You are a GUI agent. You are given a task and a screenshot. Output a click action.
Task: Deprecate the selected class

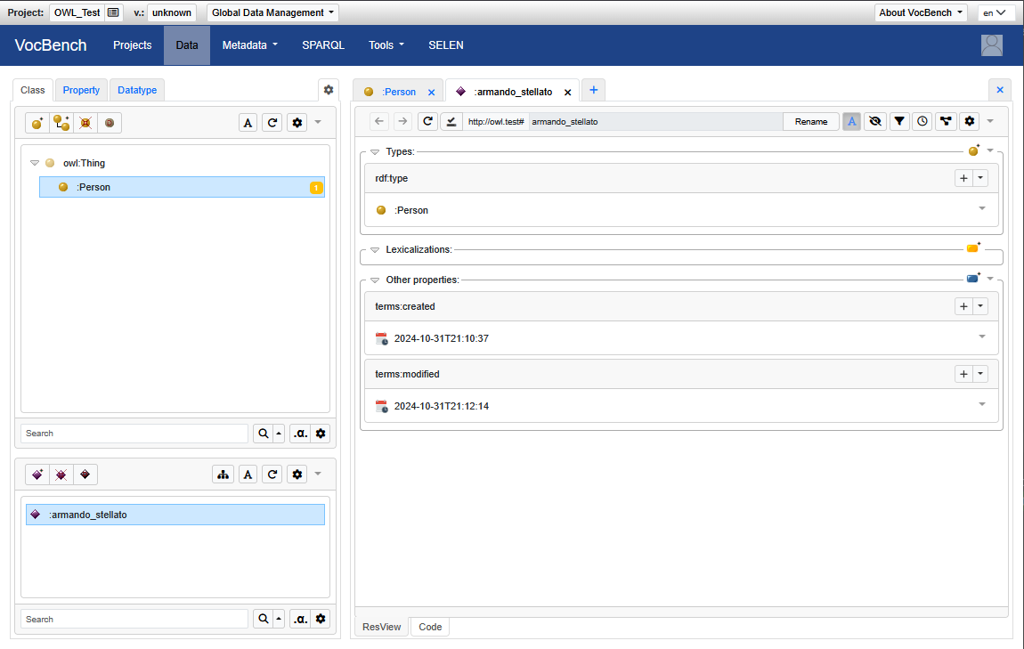pyautogui.click(x=110, y=123)
